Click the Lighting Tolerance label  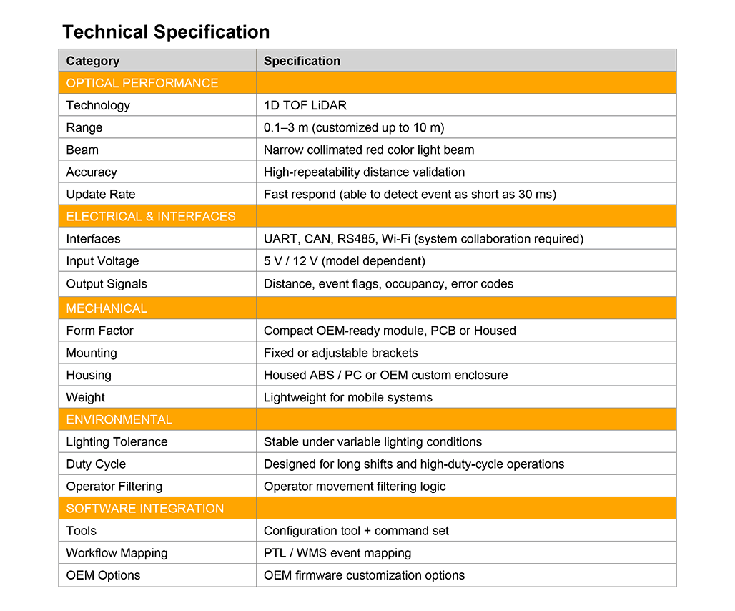click(x=117, y=441)
